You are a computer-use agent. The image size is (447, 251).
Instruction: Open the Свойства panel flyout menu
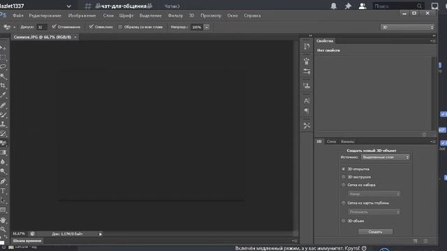click(x=433, y=41)
